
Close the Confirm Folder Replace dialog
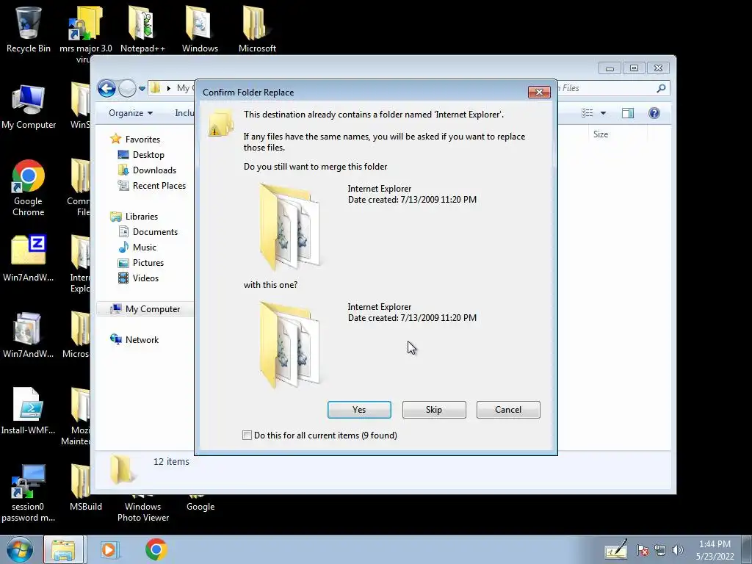pyautogui.click(x=539, y=92)
